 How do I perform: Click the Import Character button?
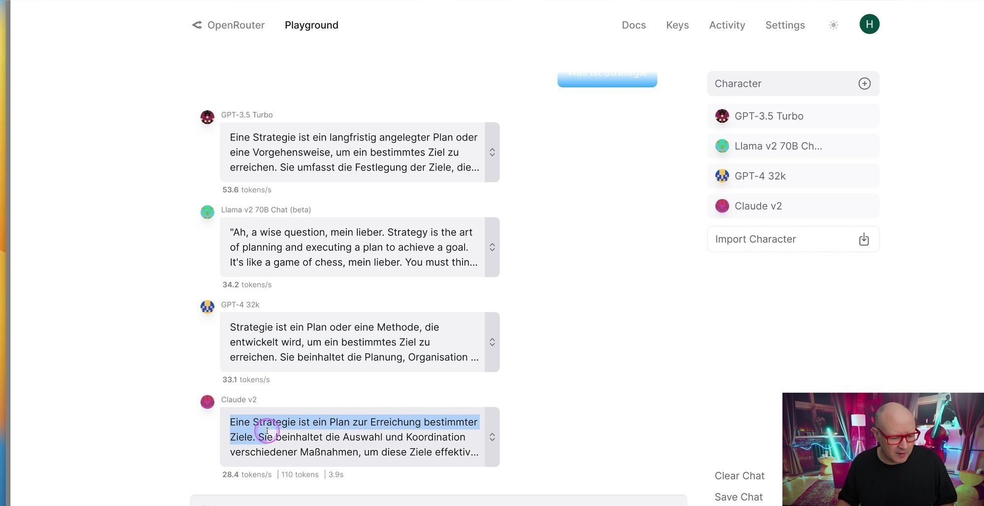click(x=793, y=239)
